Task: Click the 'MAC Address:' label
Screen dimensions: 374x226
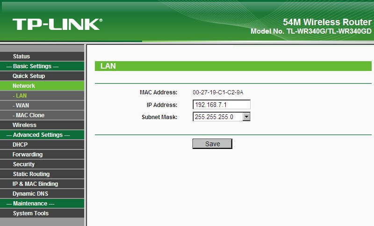Action: click(x=158, y=92)
